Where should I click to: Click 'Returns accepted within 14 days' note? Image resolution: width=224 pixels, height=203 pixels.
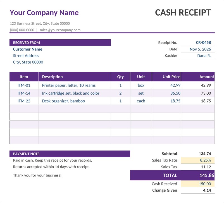point(51,167)
